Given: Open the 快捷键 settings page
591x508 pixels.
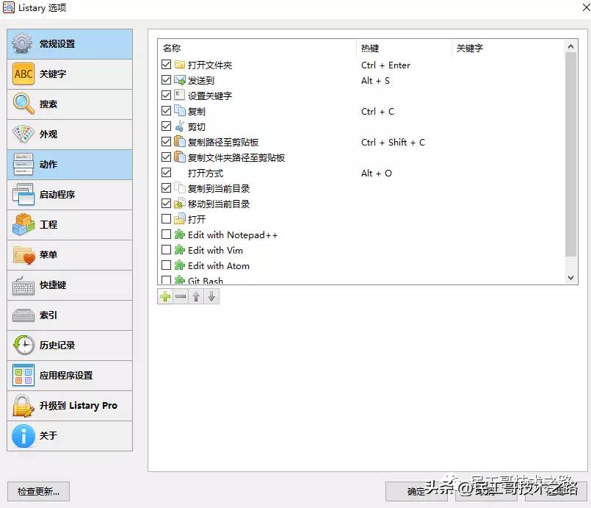Looking at the screenshot, I should [70, 285].
